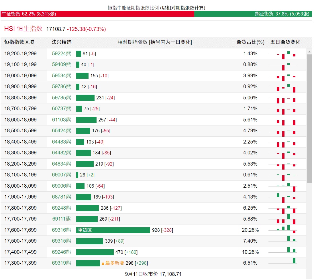
Task: Click the orange 最多新增 triangle marker
Action: [103, 263]
